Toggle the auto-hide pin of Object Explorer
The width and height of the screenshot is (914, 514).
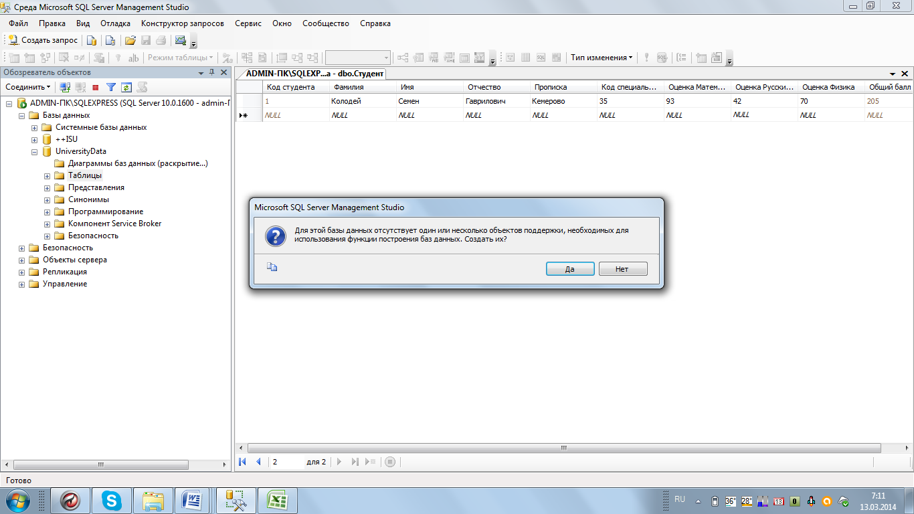coord(212,72)
